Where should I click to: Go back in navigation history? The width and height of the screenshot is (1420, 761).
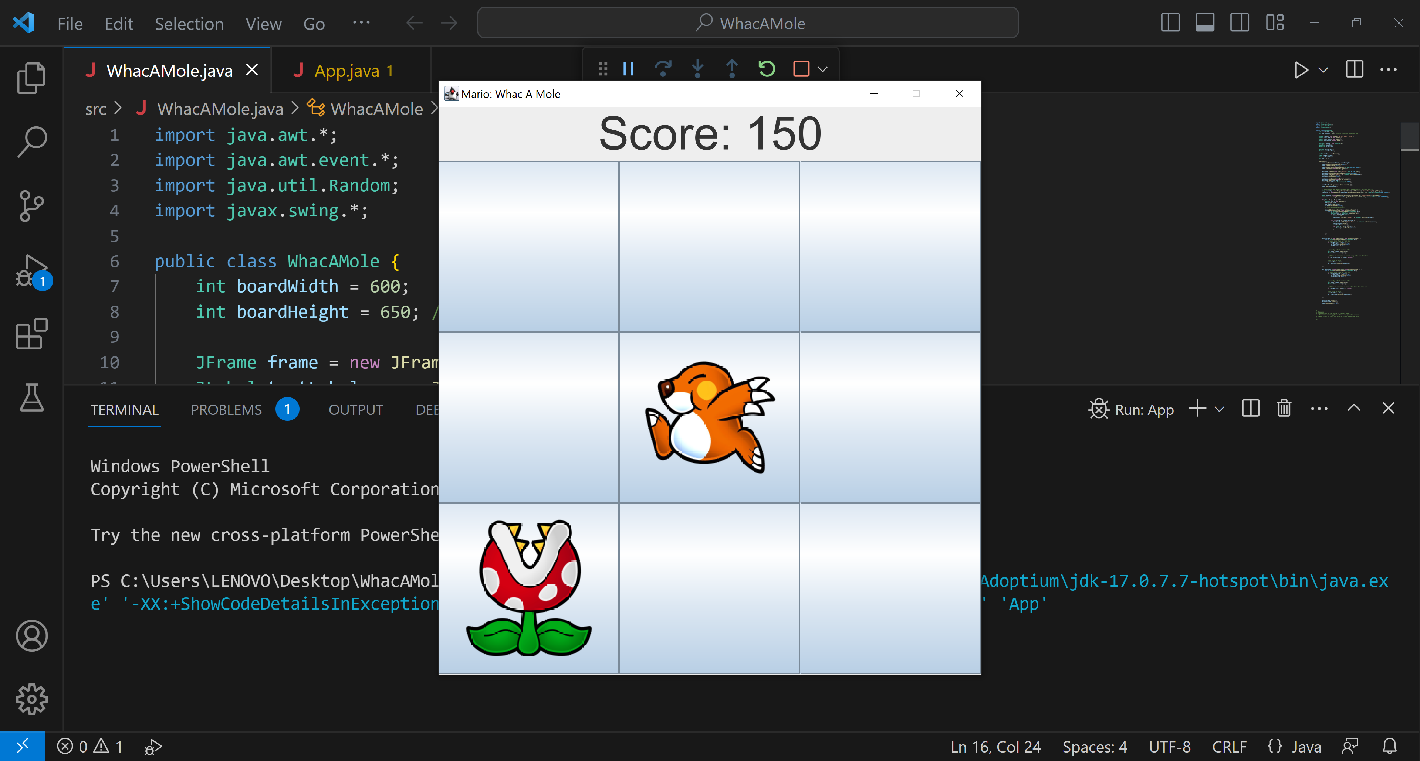pyautogui.click(x=415, y=23)
